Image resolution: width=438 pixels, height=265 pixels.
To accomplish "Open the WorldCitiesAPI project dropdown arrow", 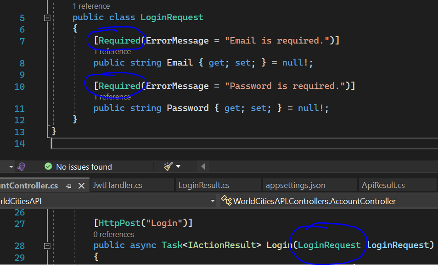I will click(213, 201).
